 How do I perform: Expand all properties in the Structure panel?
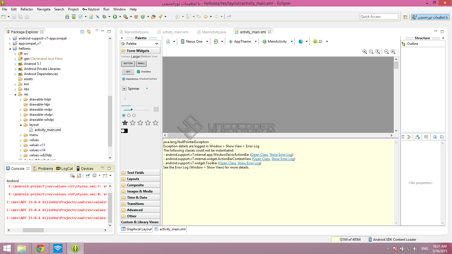(435, 137)
